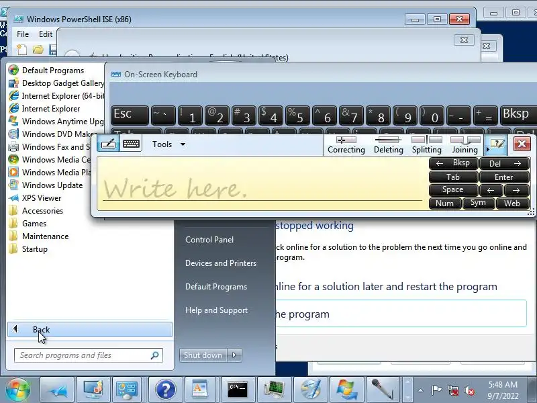Expand the Maintenance folder
This screenshot has width=537, height=403.
click(x=45, y=236)
